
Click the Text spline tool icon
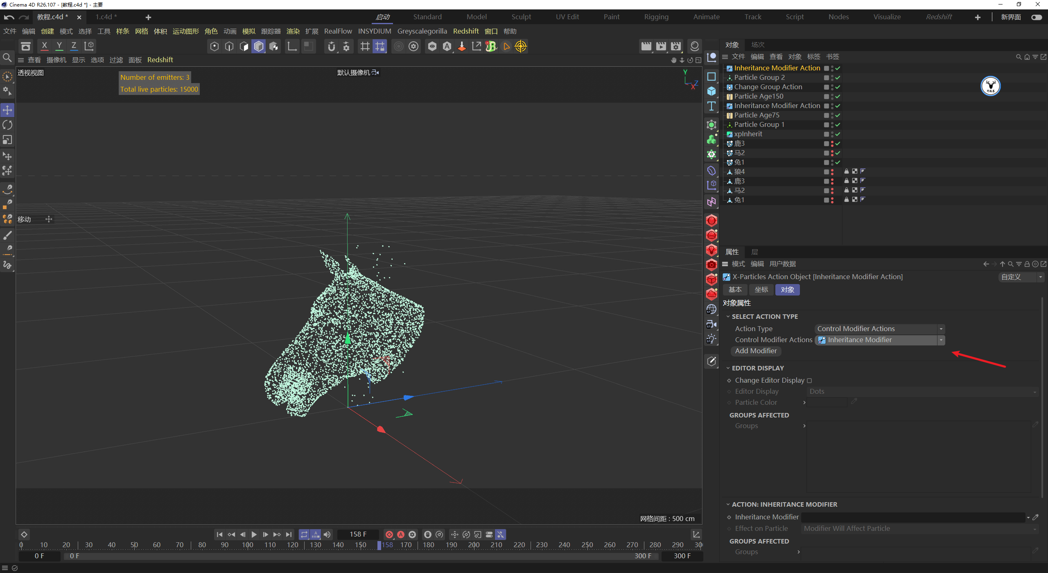711,106
